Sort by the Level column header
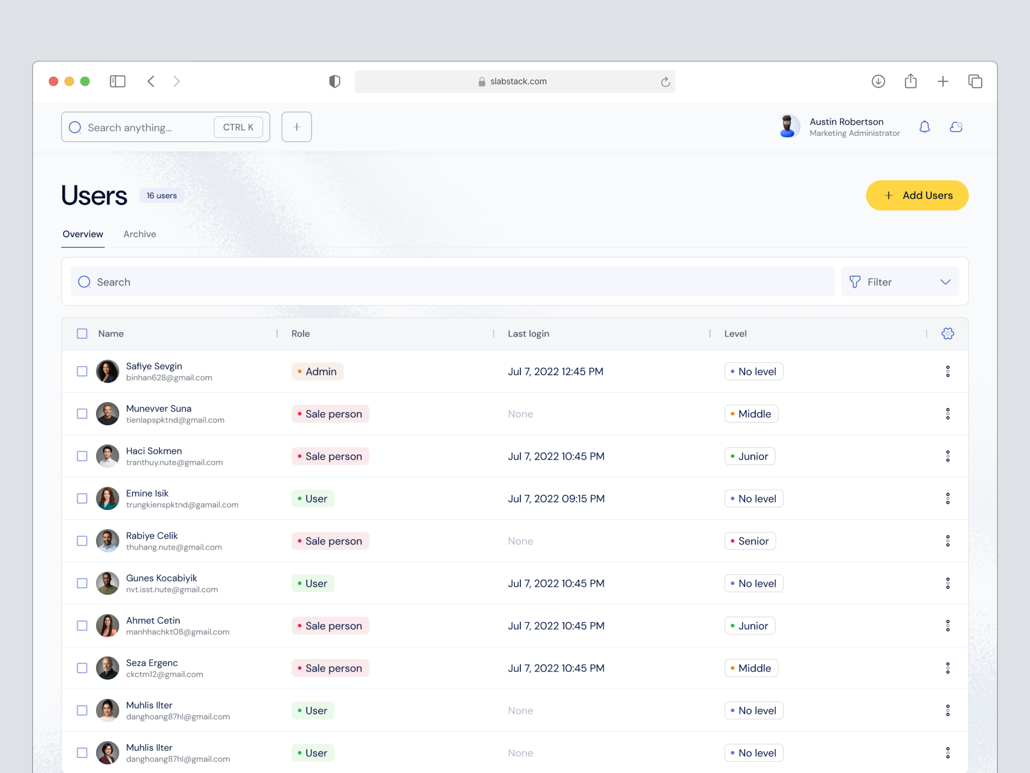1030x773 pixels. pyautogui.click(x=735, y=333)
